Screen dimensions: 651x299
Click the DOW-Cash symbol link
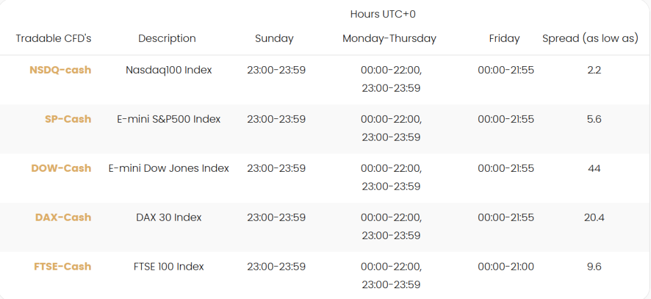[x=61, y=168]
